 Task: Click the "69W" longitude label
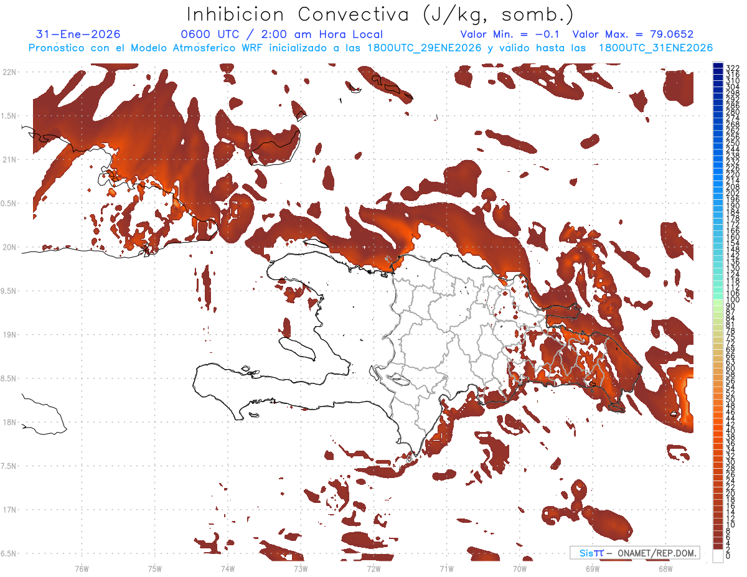tap(592, 568)
